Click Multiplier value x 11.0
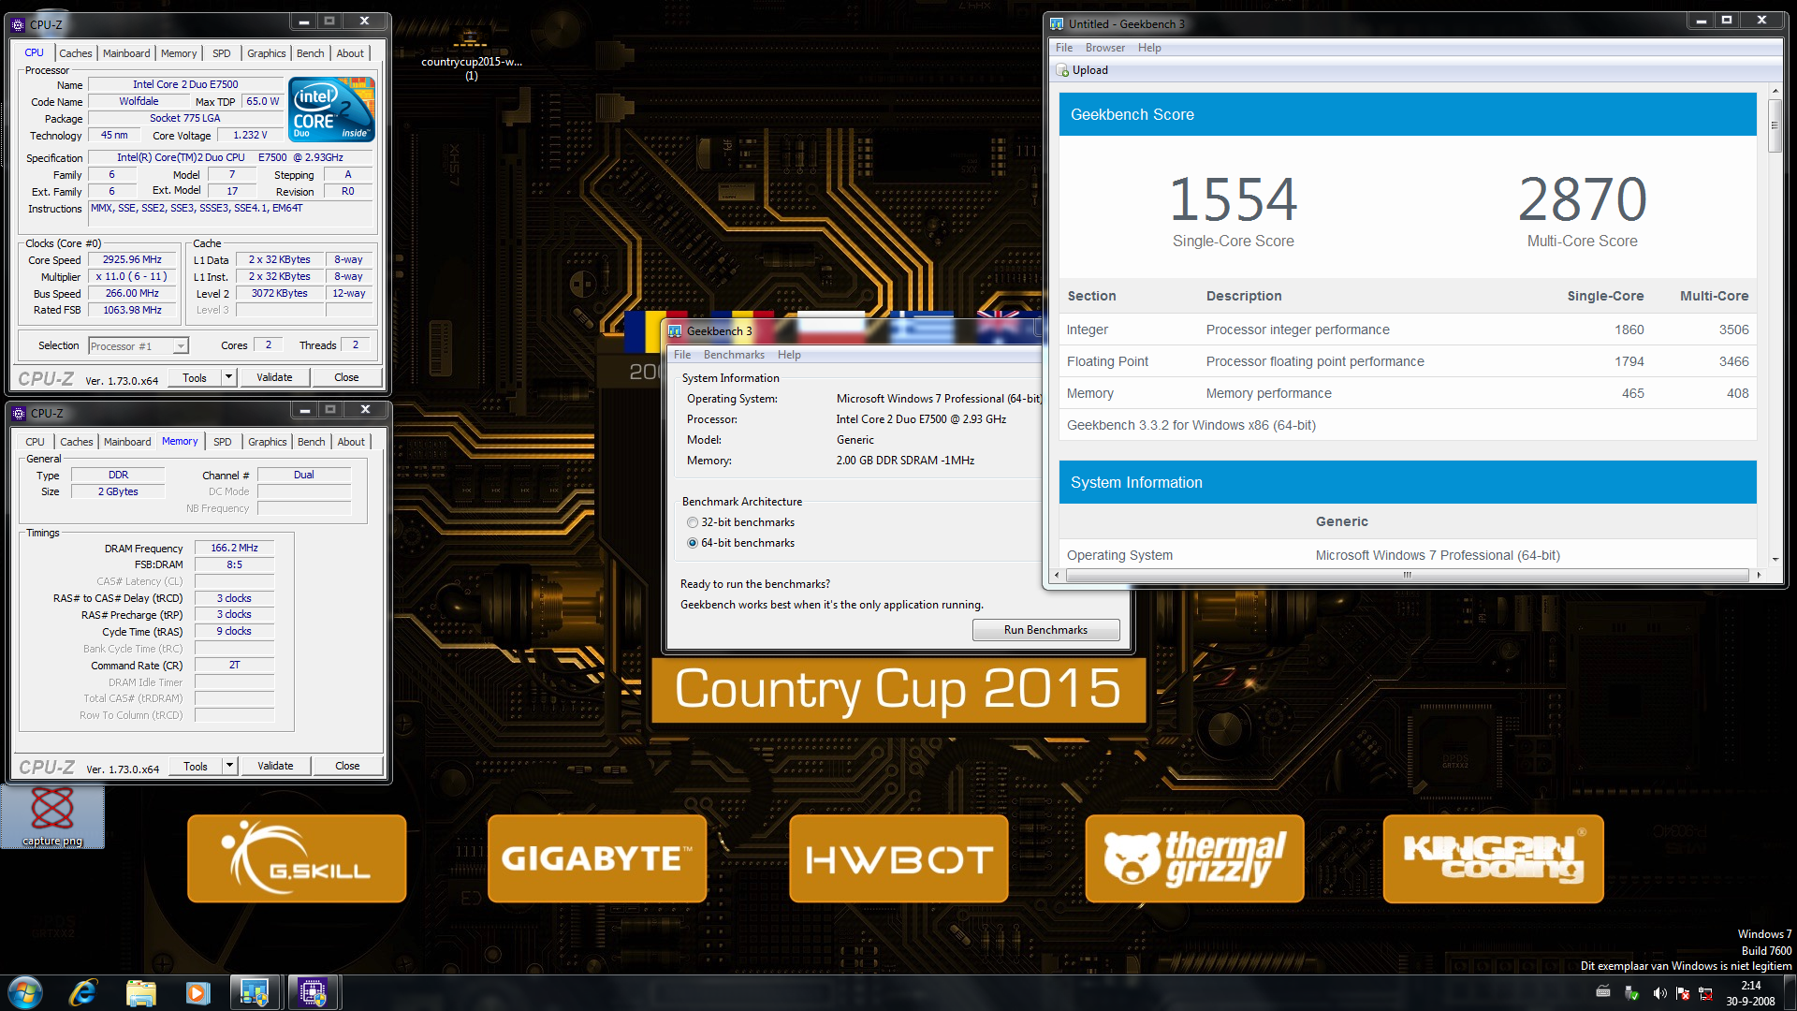The height and width of the screenshot is (1011, 1797). coord(132,276)
